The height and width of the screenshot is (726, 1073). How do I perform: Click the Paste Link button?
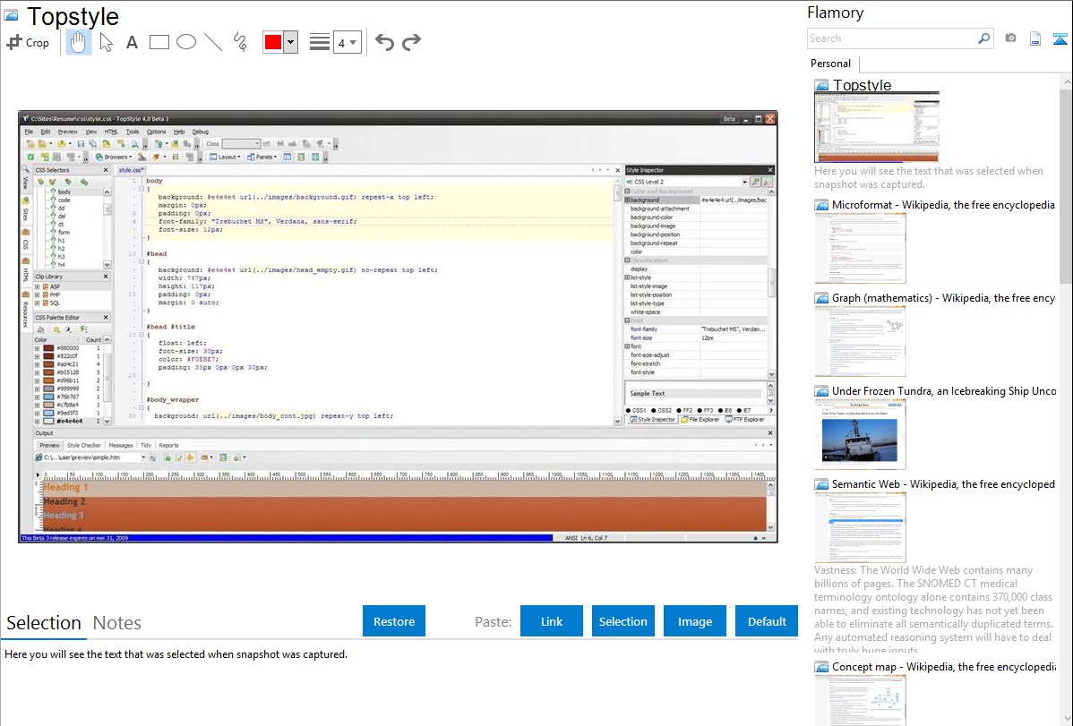(x=552, y=621)
